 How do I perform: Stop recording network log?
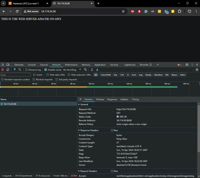pyautogui.click(x=3, y=70)
